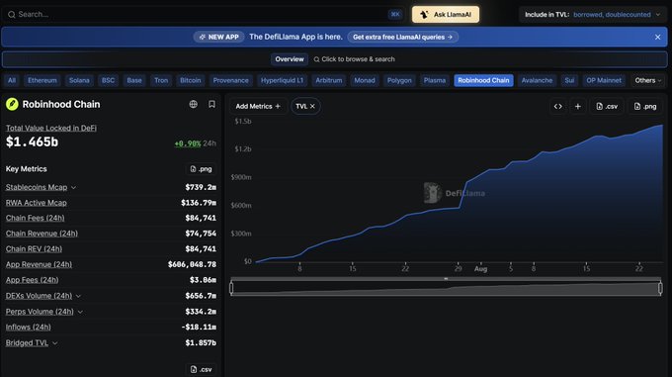Open Include in TVL dropdown

[x=593, y=15]
